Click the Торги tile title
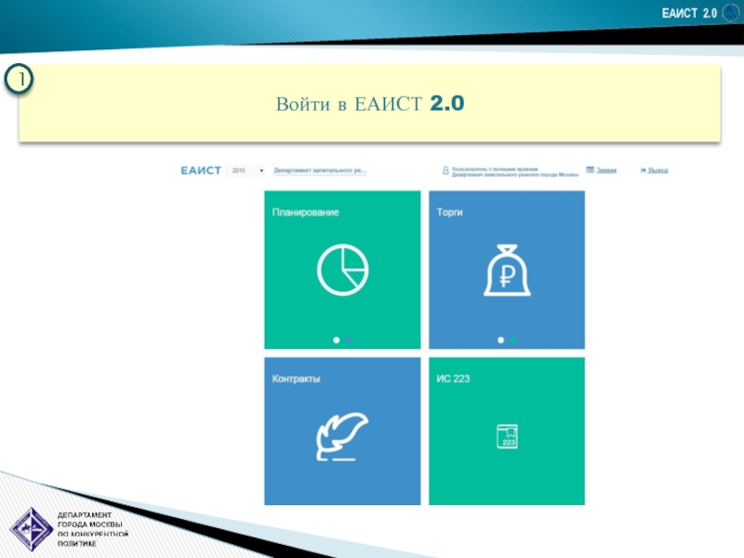744x558 pixels. pos(449,212)
